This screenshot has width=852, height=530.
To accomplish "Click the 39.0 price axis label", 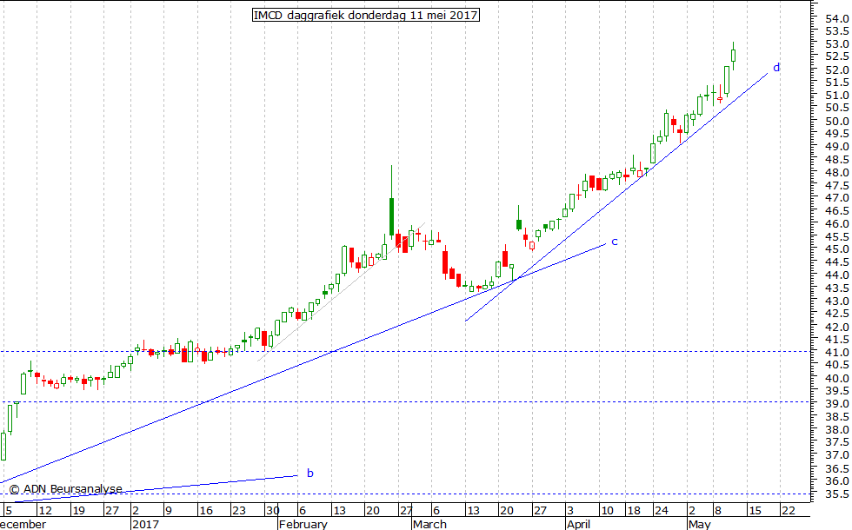I will 836,404.
